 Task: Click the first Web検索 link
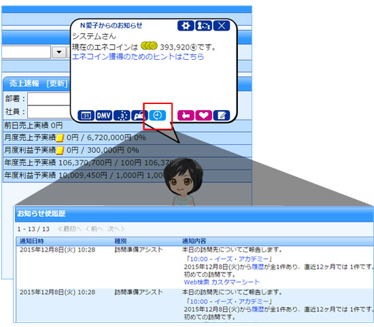(x=197, y=282)
